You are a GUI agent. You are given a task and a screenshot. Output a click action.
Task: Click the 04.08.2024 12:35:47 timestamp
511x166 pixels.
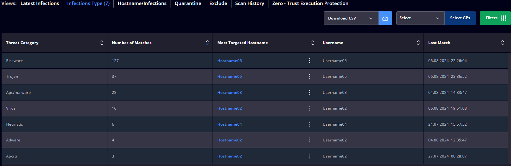(x=448, y=140)
